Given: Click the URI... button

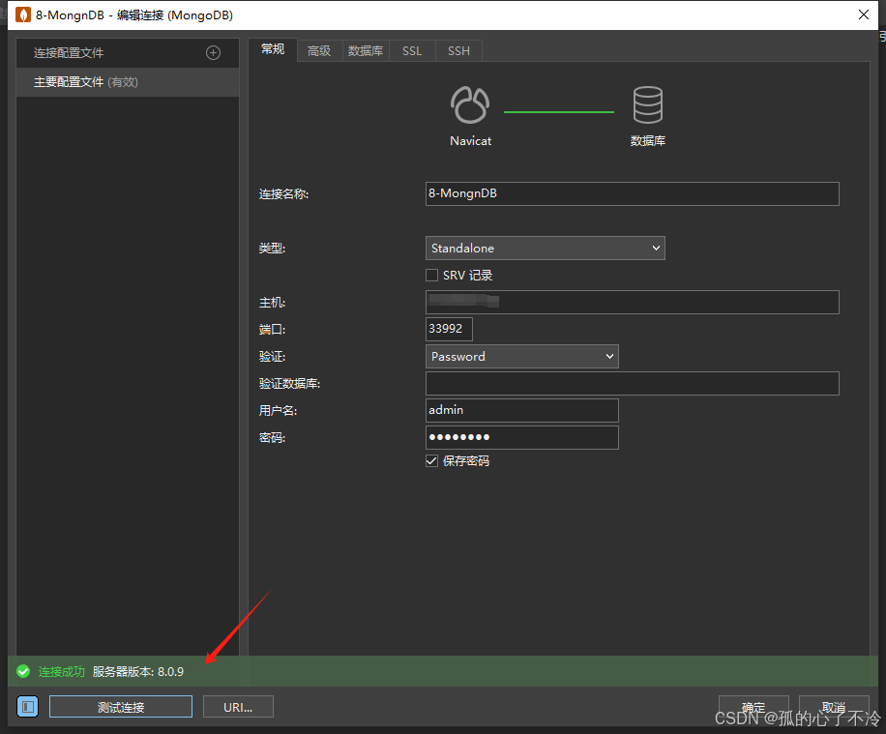Looking at the screenshot, I should coord(238,707).
